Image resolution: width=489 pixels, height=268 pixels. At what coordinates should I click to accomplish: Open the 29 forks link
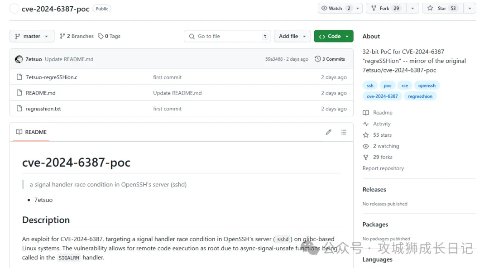383,157
